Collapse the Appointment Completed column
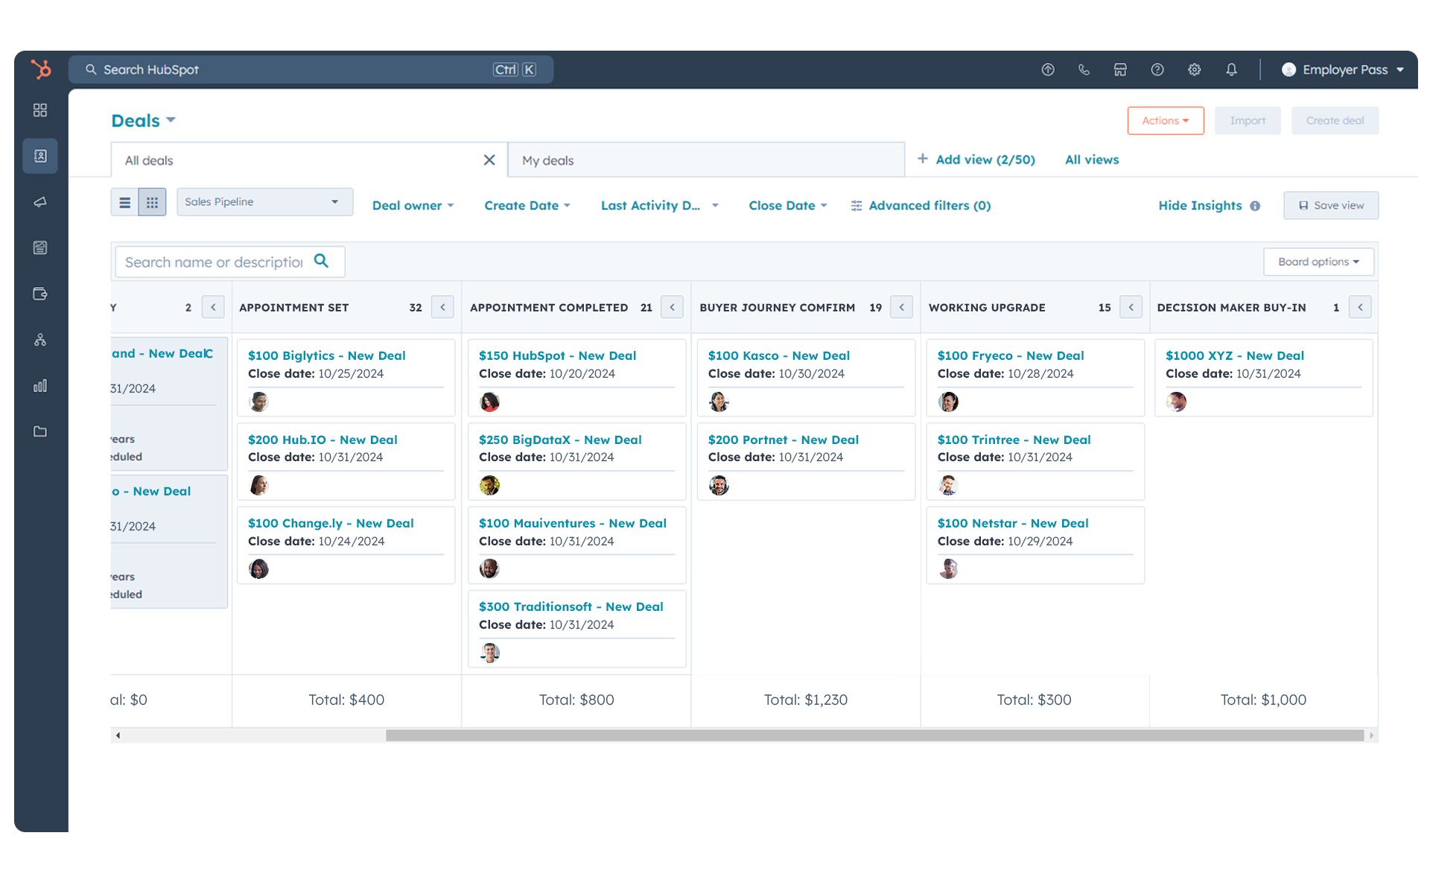Viewport: 1430px width, 894px height. (672, 307)
